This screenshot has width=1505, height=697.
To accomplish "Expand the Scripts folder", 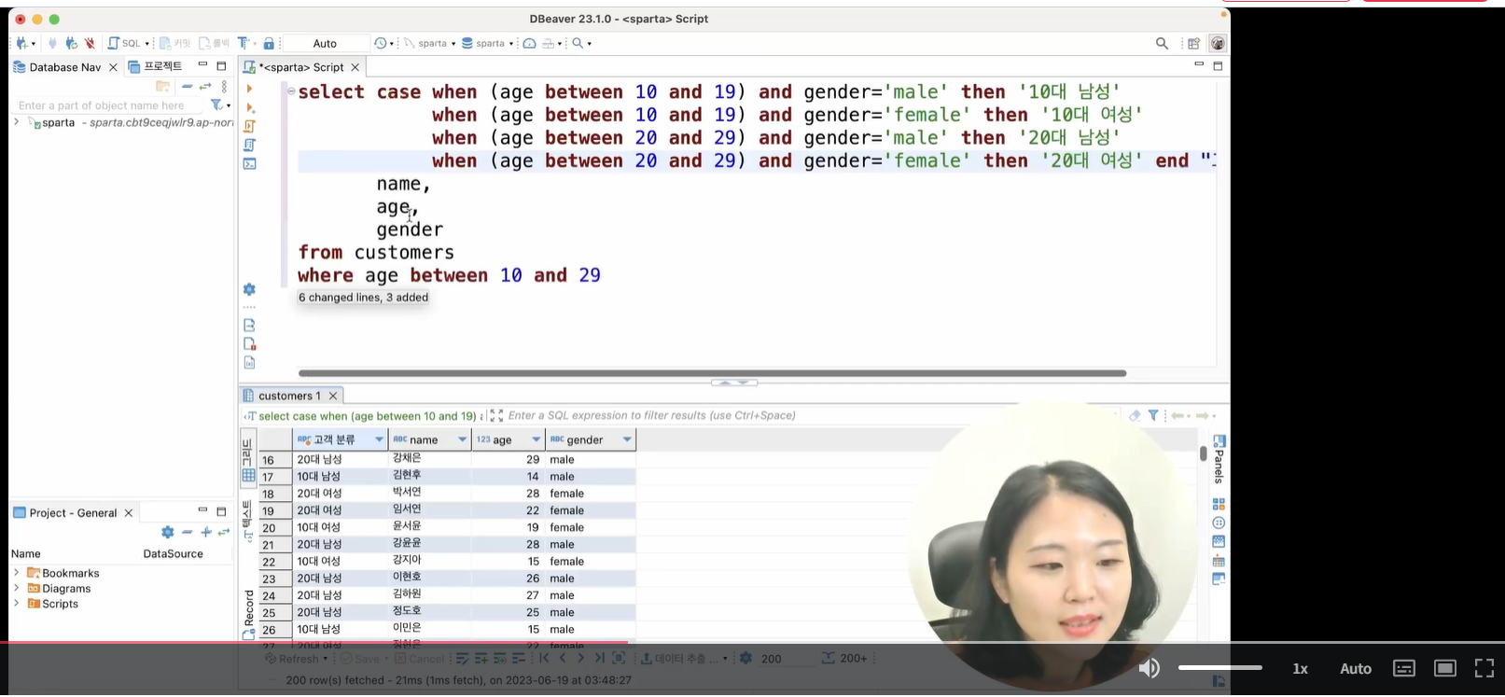I will pos(16,604).
